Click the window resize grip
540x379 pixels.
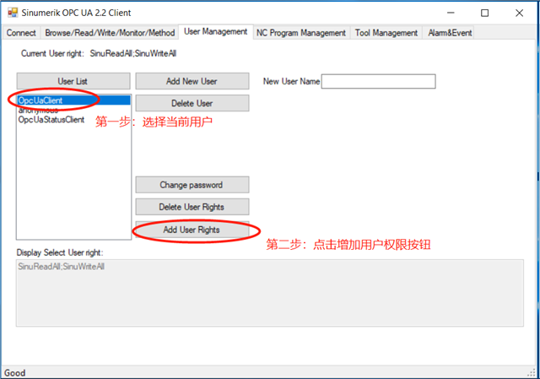[532, 373]
